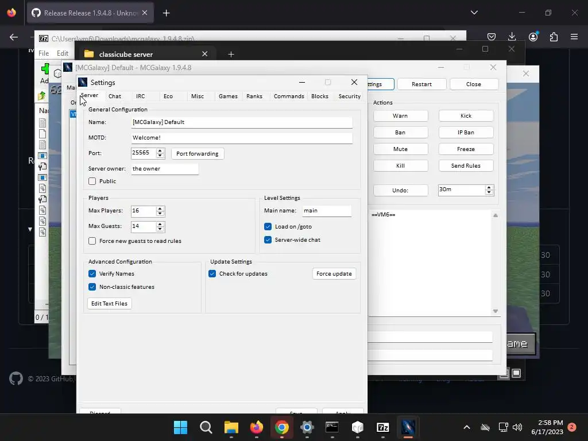Adjust the Max Guests spinner arrows
The width and height of the screenshot is (588, 441).
[160, 226]
